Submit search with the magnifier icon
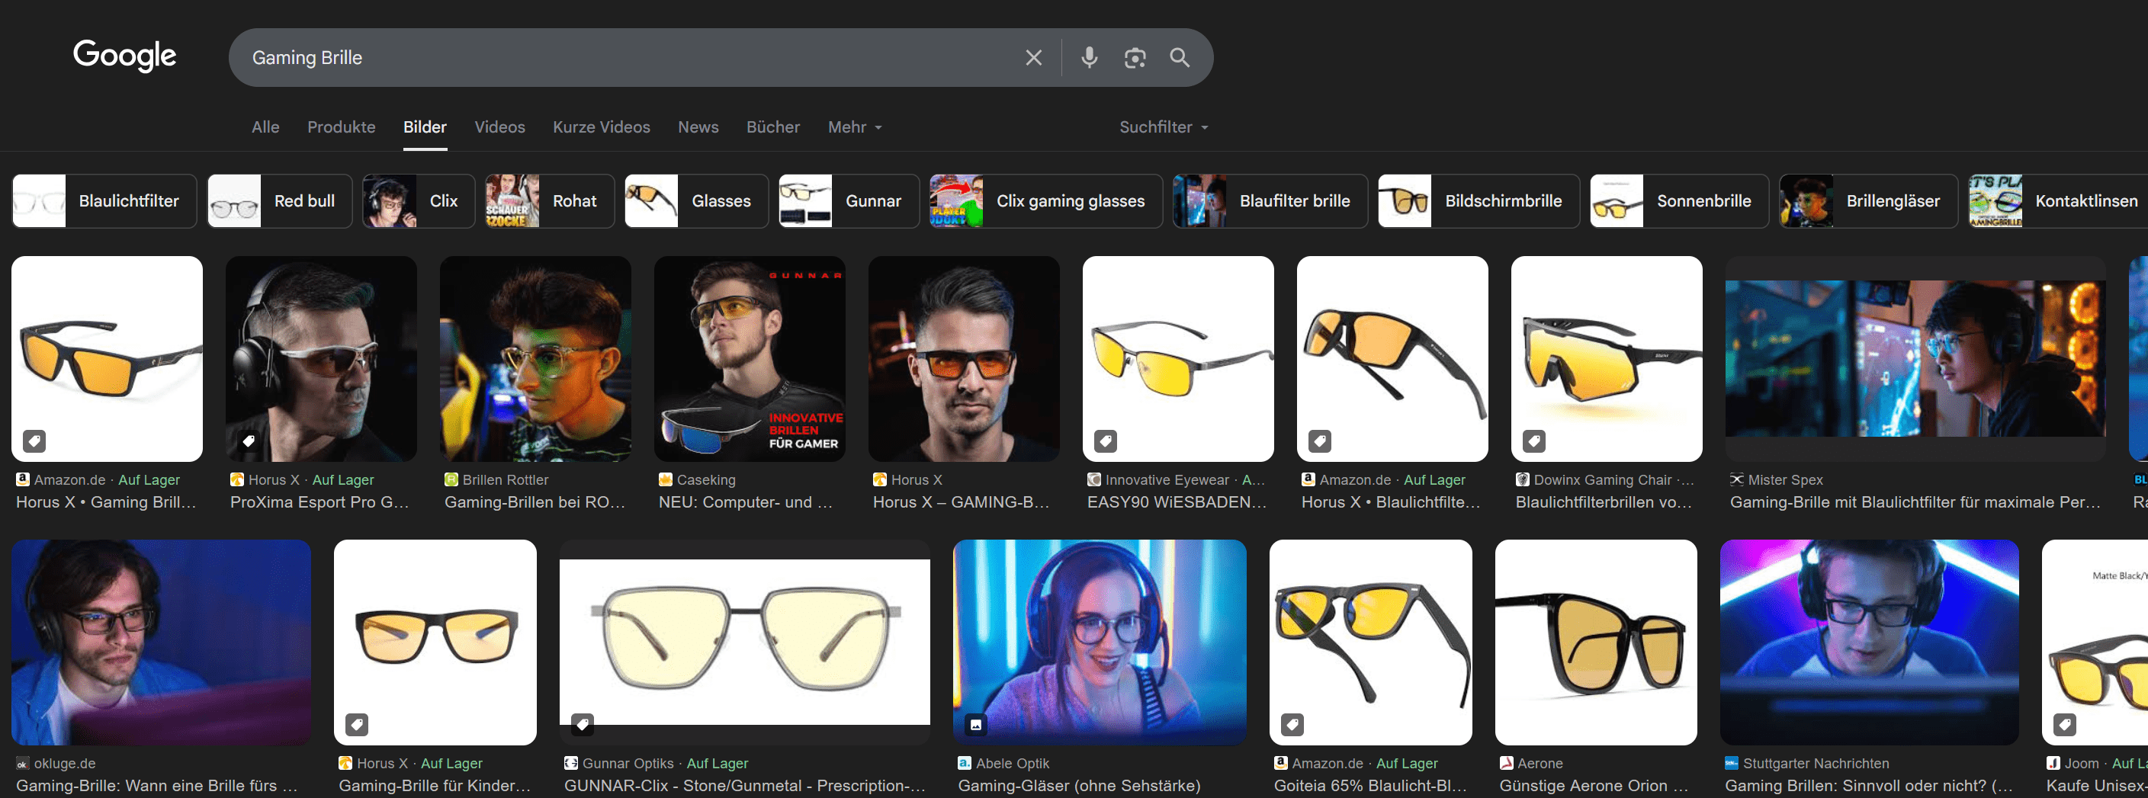 pyautogui.click(x=1179, y=57)
